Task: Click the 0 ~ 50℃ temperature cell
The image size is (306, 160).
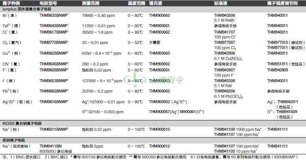Action: pyautogui.click(x=135, y=43)
